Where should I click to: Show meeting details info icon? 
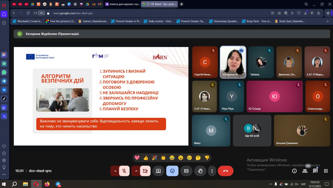click(x=294, y=171)
